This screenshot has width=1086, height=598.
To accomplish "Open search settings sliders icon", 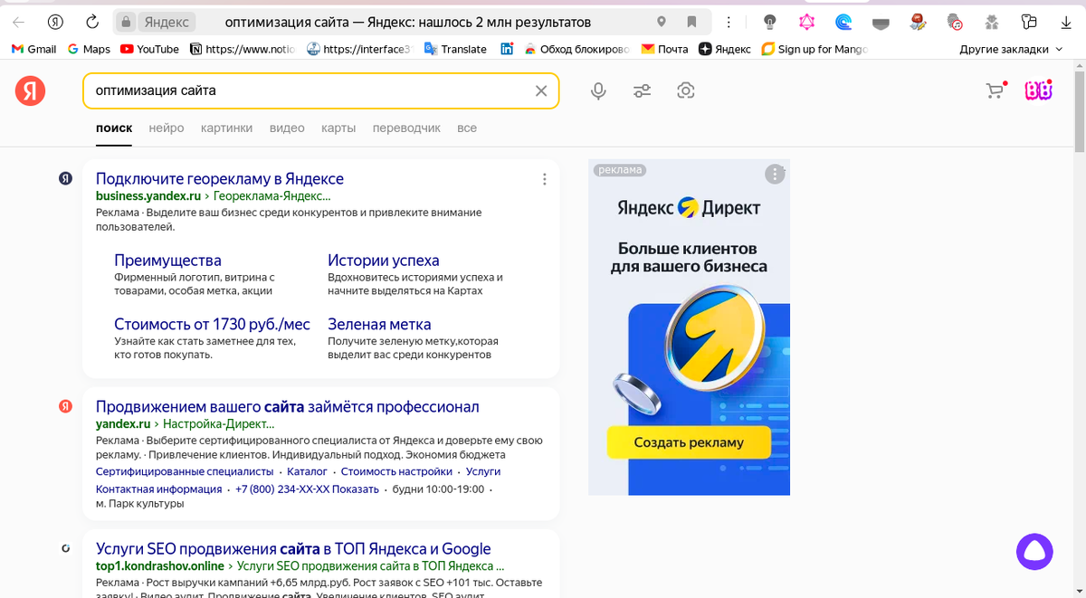I will 642,90.
